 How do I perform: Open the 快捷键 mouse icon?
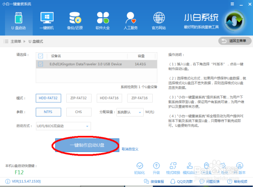pyautogui.click(x=206, y=166)
